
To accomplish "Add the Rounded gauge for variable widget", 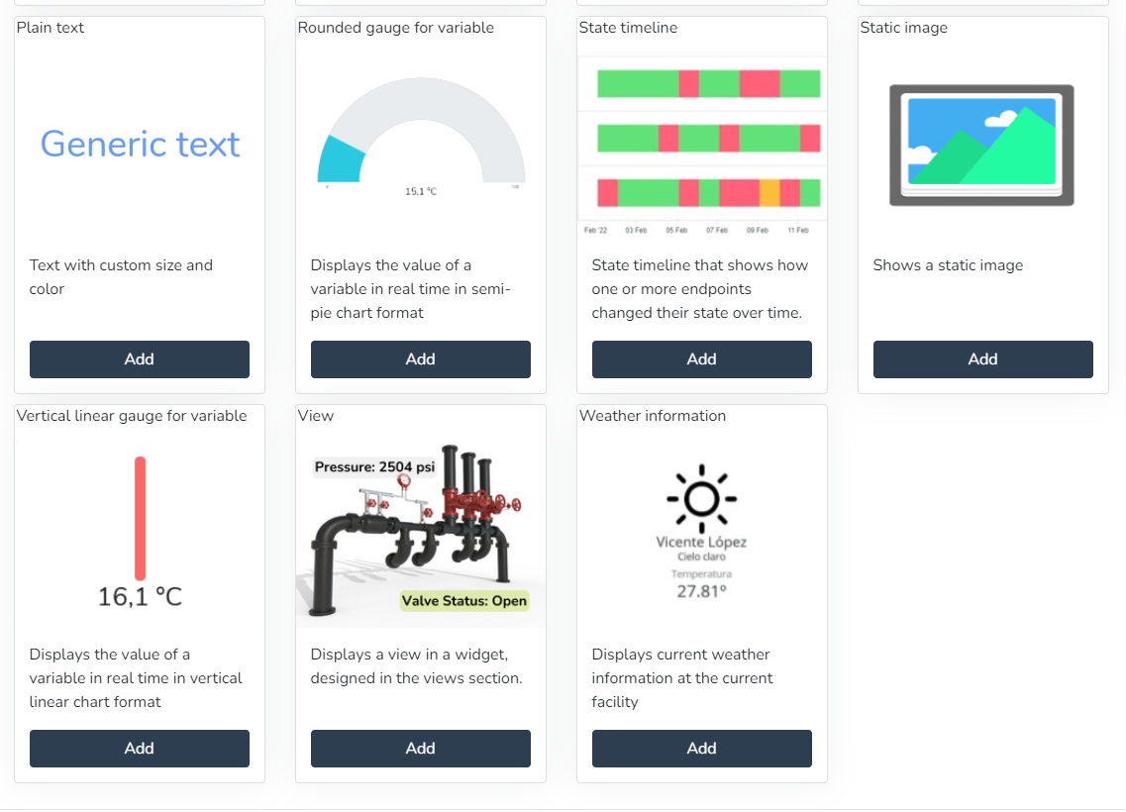I will (x=420, y=359).
